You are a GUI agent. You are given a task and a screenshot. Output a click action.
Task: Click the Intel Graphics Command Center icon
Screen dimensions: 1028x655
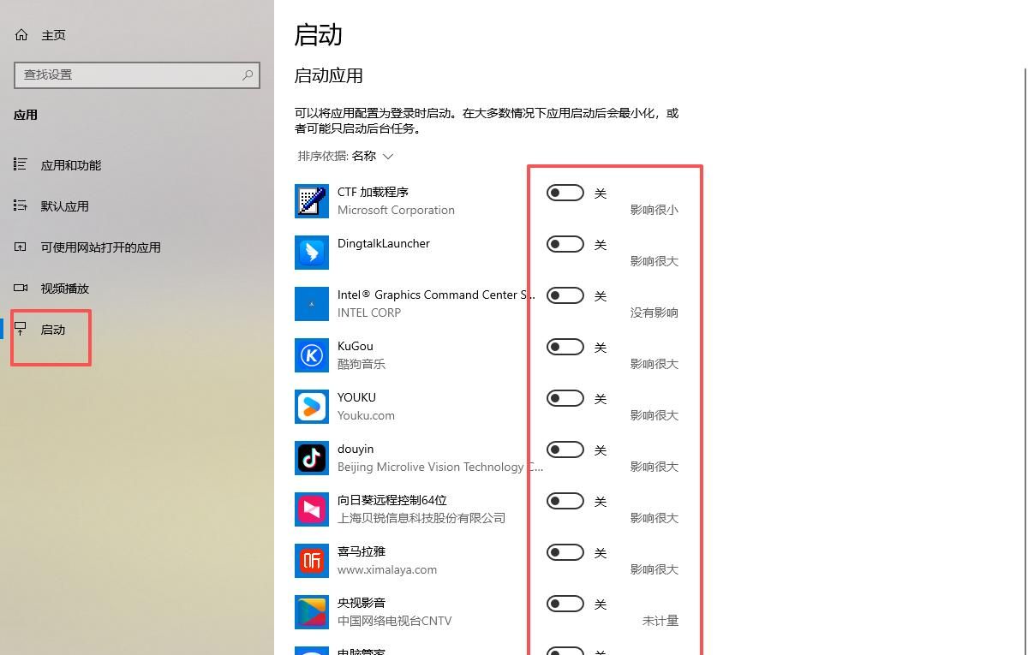coord(311,303)
